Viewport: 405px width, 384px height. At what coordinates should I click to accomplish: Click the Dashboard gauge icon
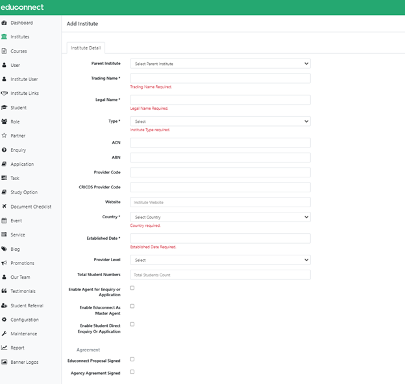point(4,23)
